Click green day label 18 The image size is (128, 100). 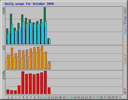(x=71, y=97)
